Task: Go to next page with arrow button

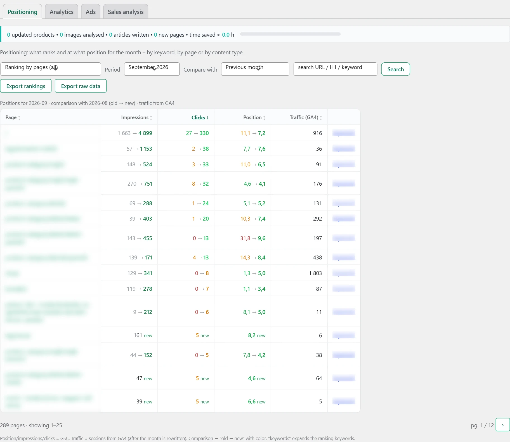Action: 502,425
